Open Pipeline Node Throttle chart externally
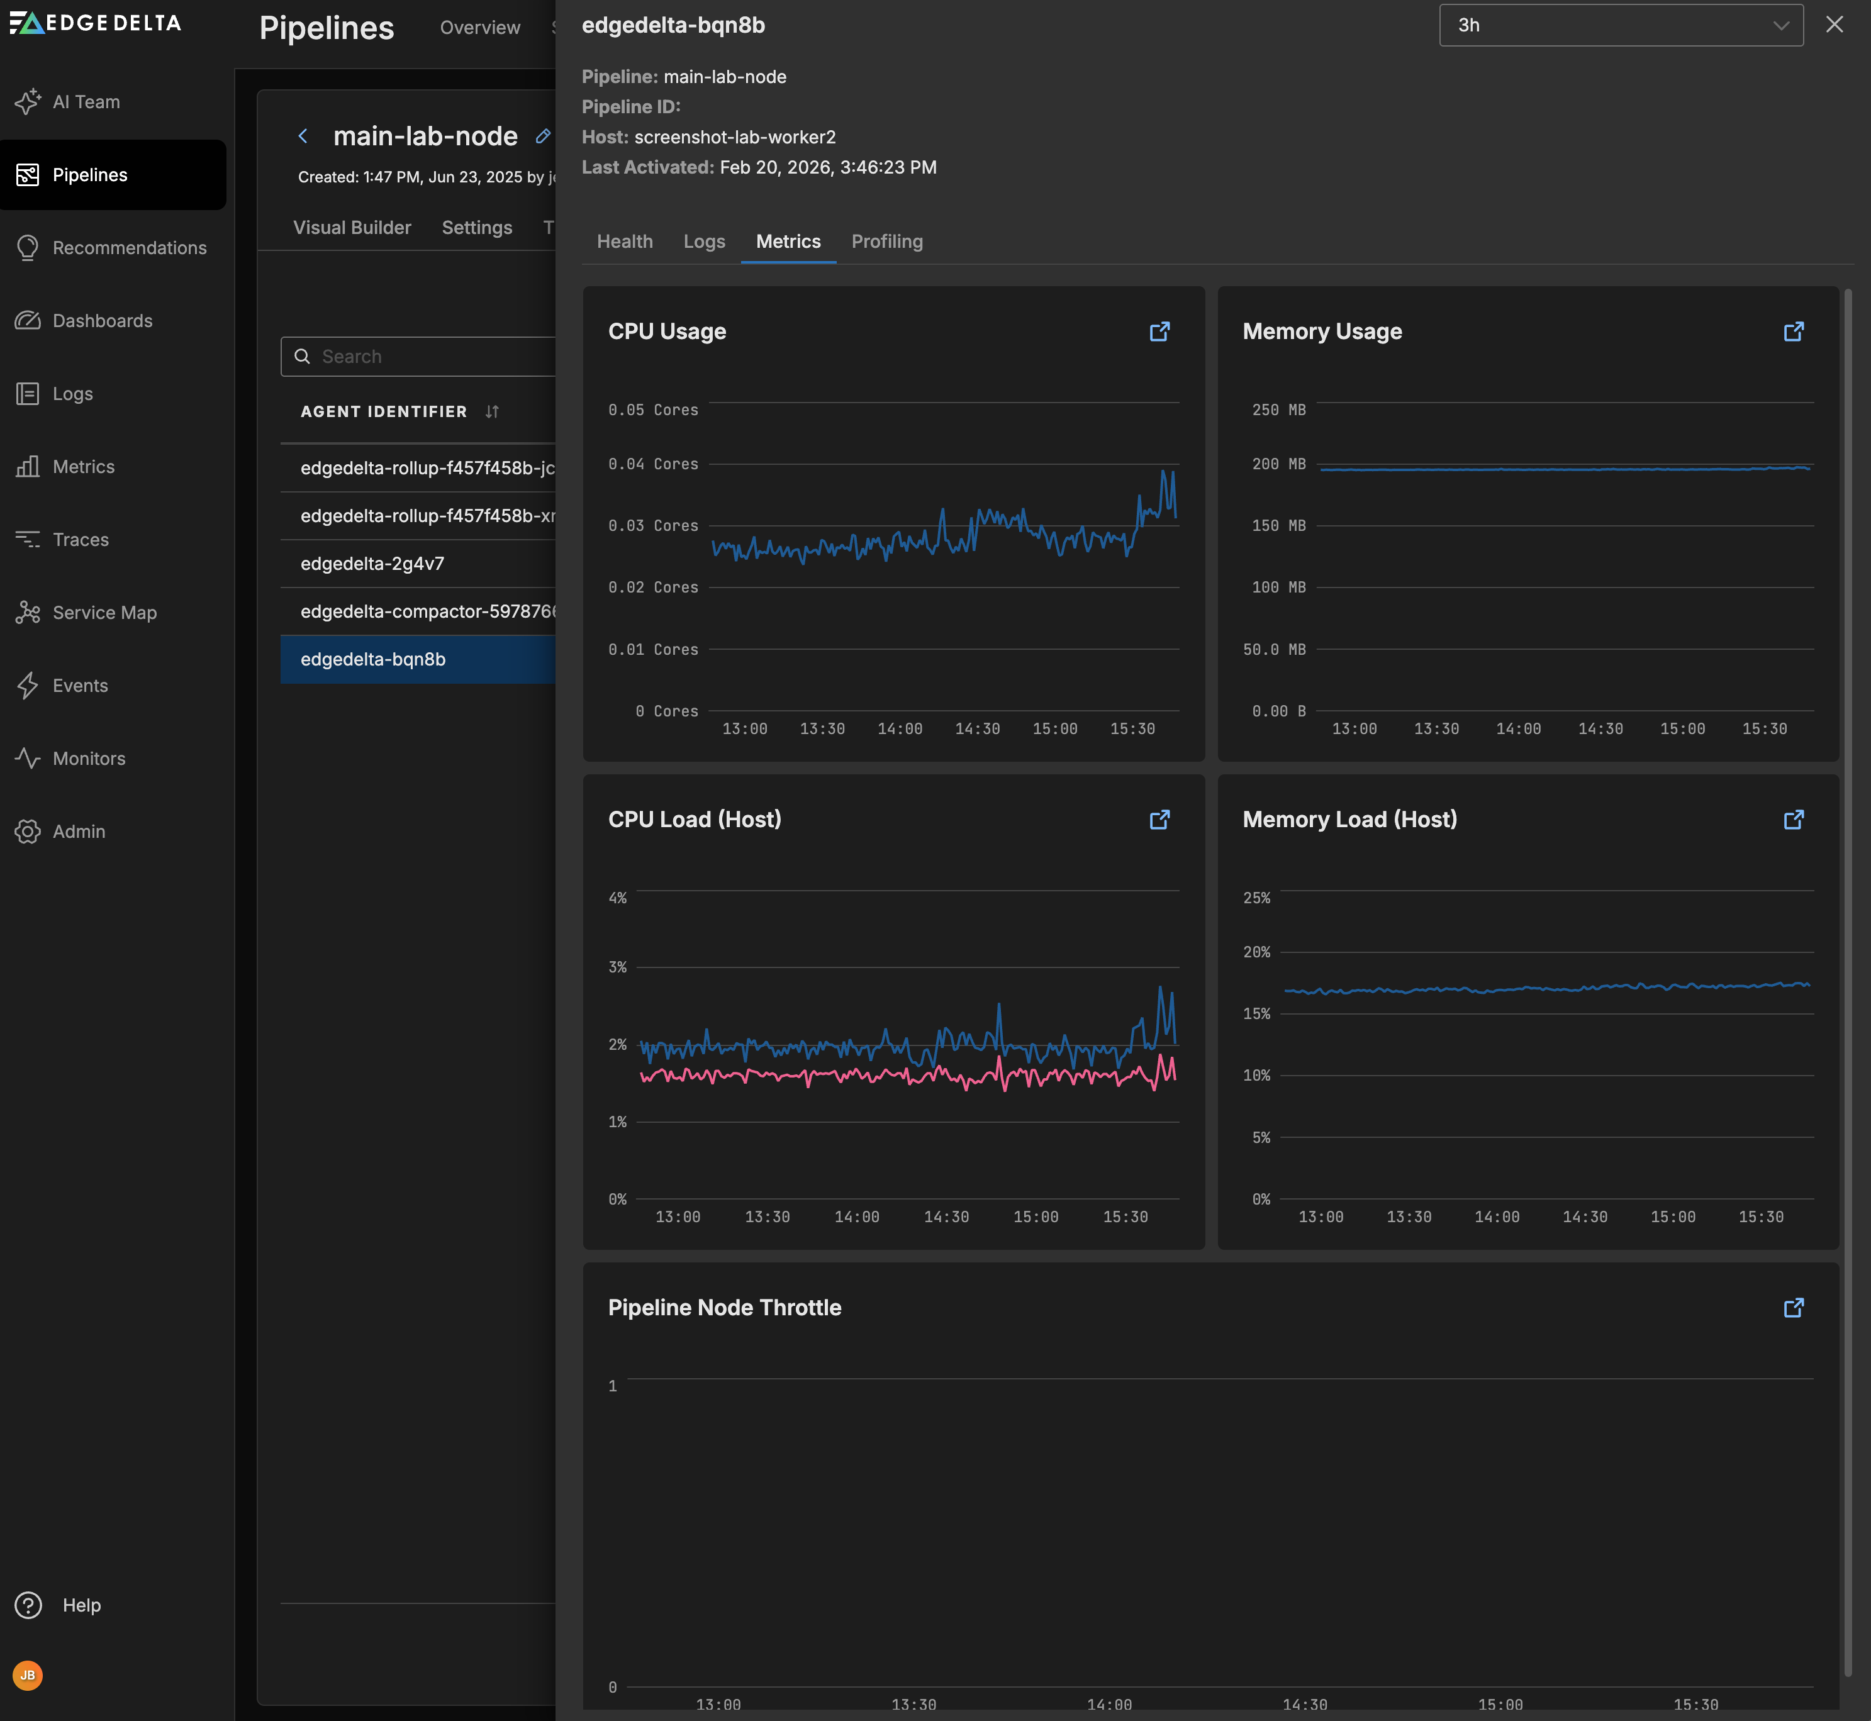1871x1721 pixels. [x=1793, y=1308]
